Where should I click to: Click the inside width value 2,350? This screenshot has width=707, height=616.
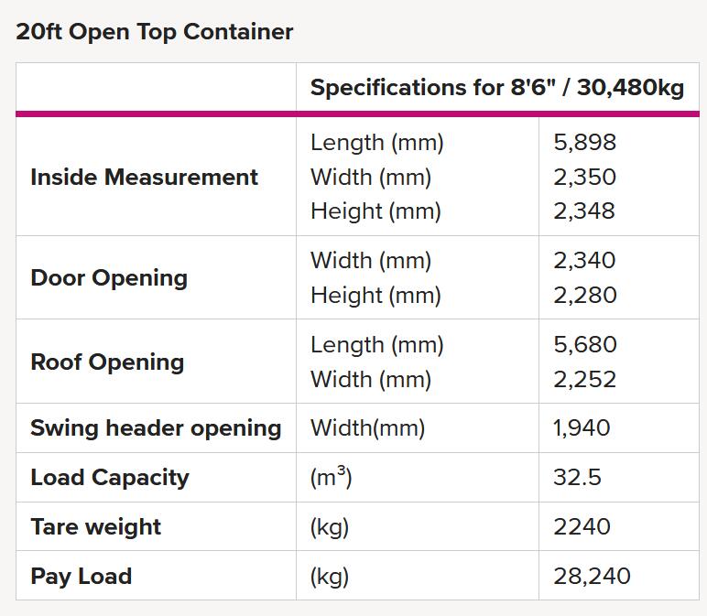tap(584, 177)
